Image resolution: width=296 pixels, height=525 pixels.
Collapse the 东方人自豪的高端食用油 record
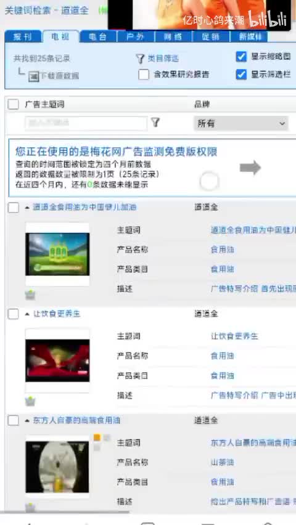pyautogui.click(x=27, y=420)
